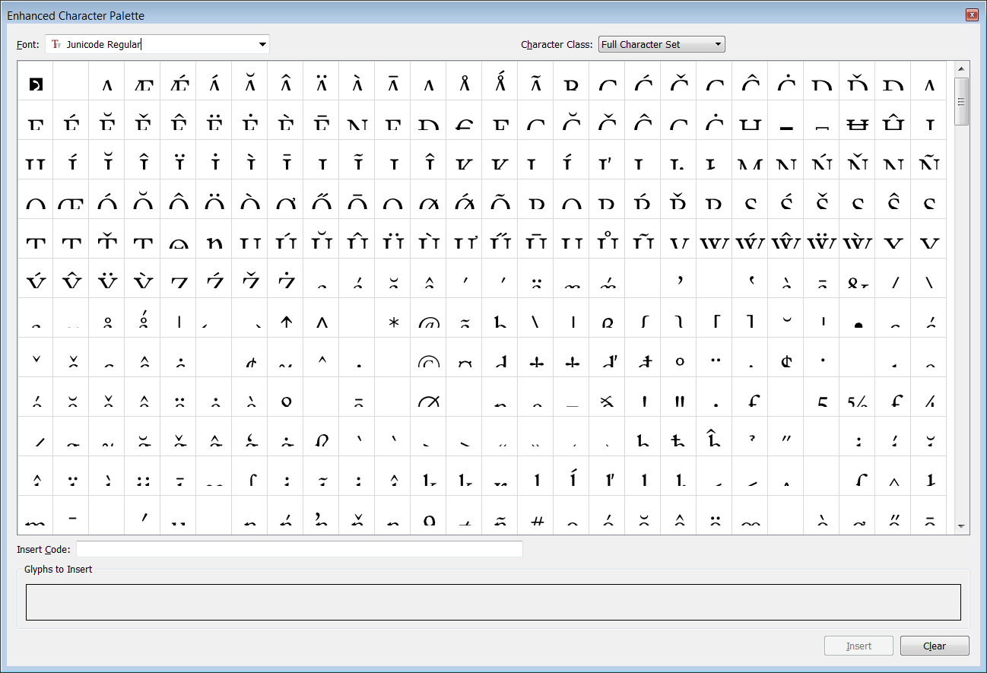The height and width of the screenshot is (673, 987).
Task: Choose the @ symbol glyph
Action: tap(429, 321)
